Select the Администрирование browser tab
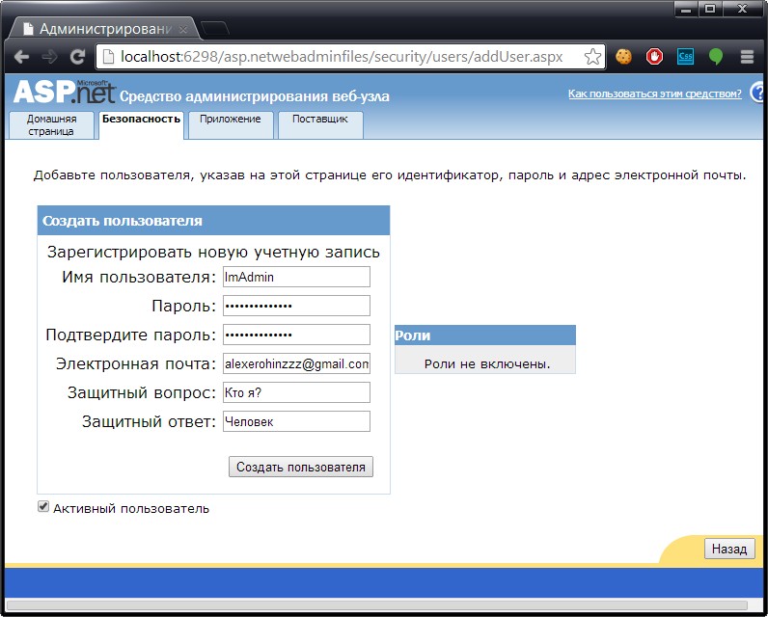This screenshot has width=768, height=617. pyautogui.click(x=104, y=29)
